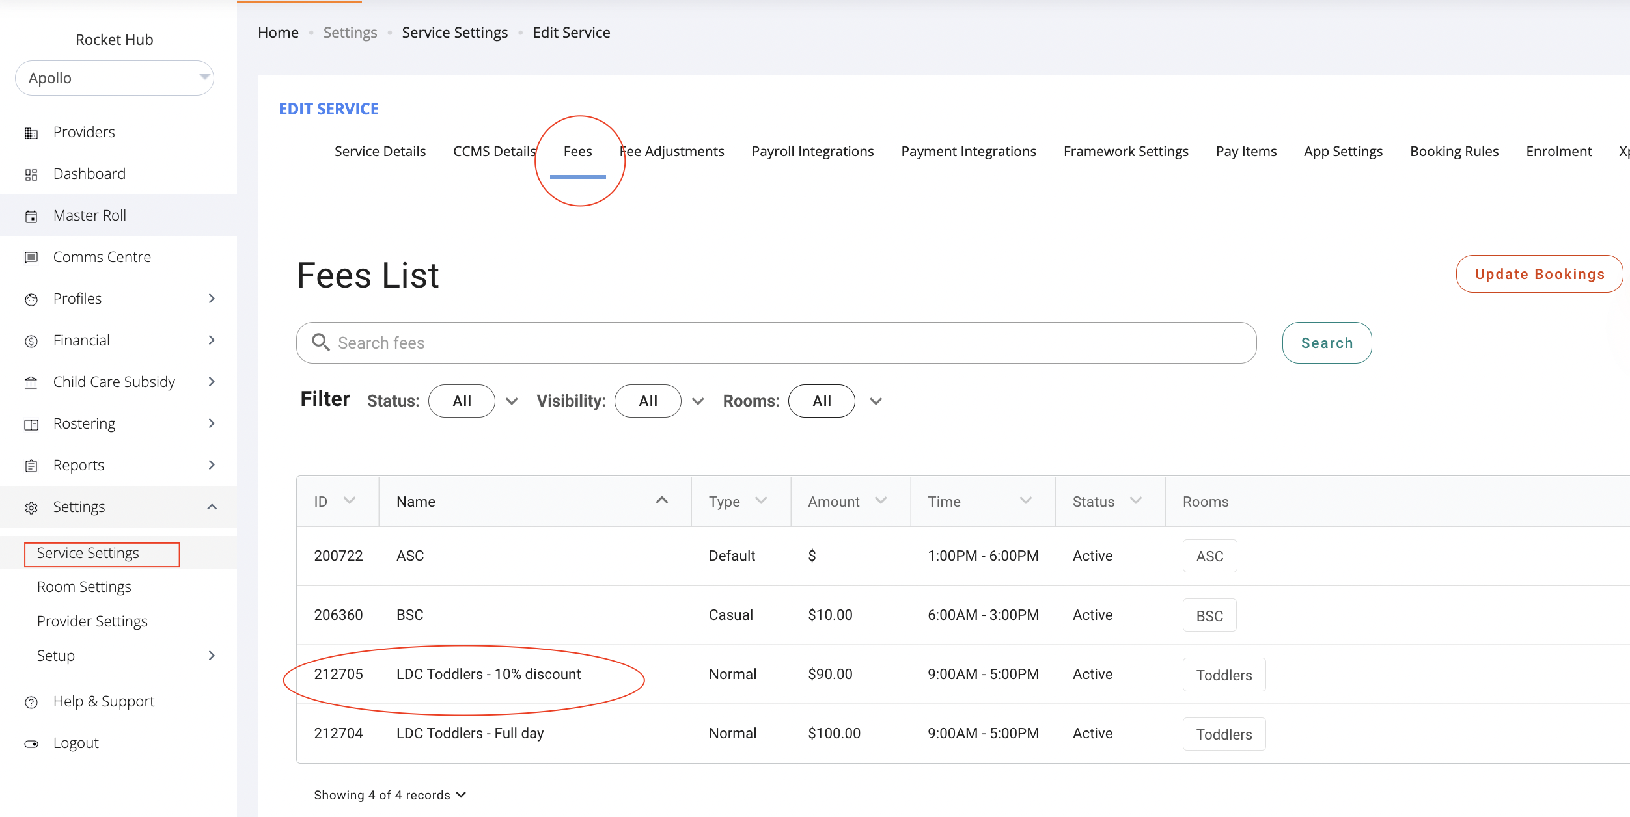This screenshot has height=817, width=1630.
Task: Click the Providers building icon in sidebar
Action: (31, 133)
